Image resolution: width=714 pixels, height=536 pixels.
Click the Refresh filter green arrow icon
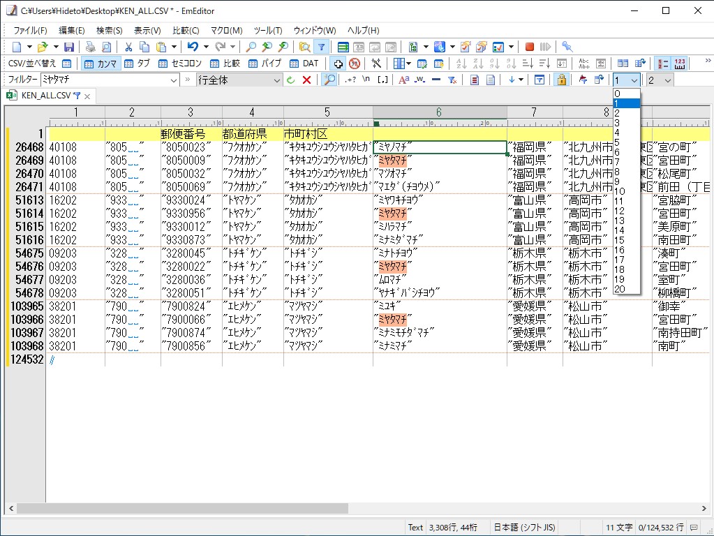point(290,80)
